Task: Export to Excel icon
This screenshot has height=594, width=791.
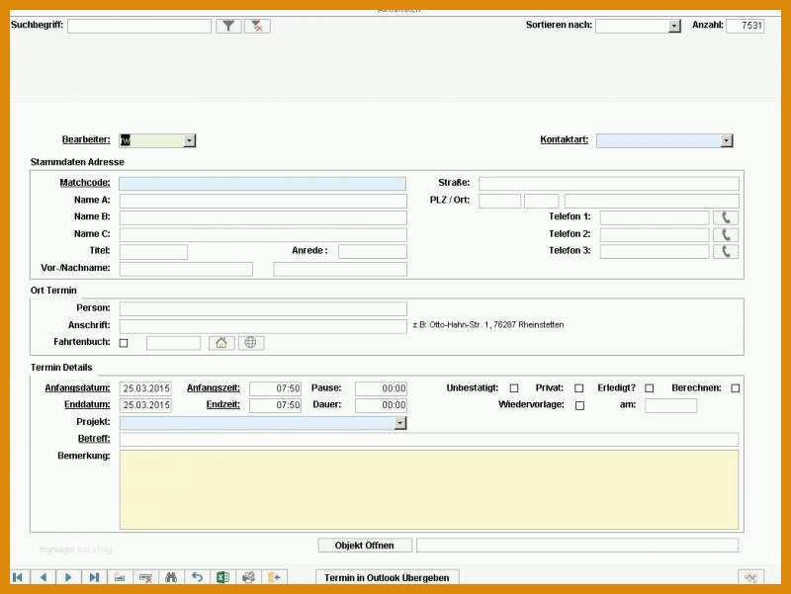Action: 223,577
